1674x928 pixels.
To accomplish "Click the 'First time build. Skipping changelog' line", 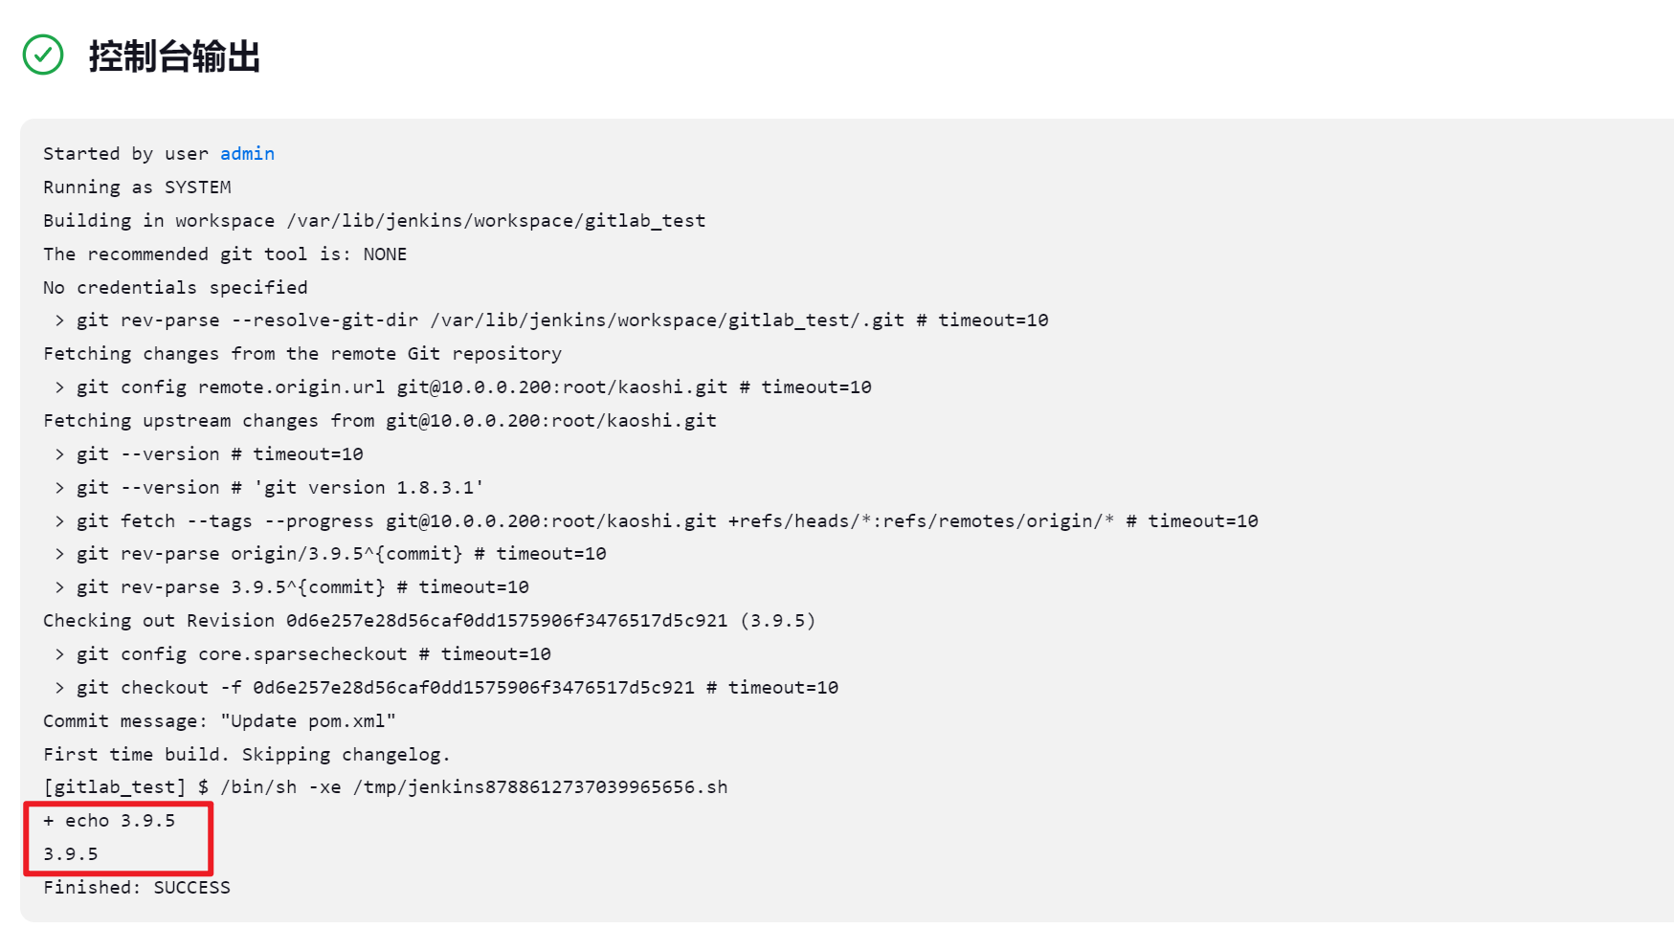I will [x=247, y=754].
